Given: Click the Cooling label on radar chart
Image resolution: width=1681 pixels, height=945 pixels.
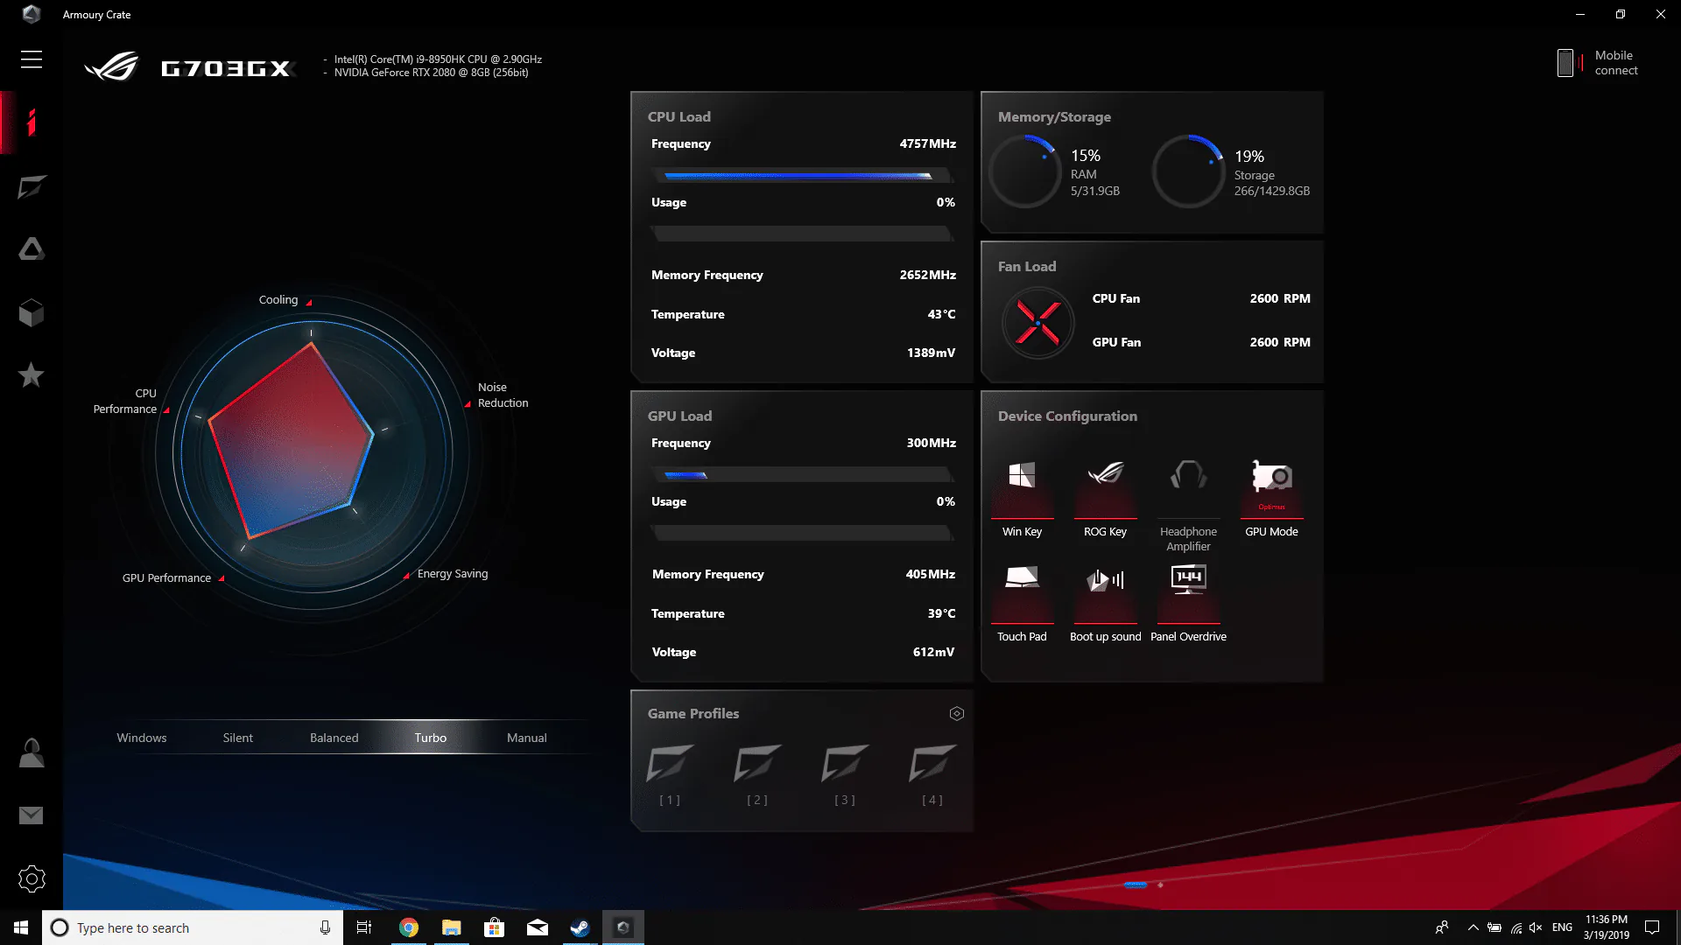Looking at the screenshot, I should coord(278,299).
